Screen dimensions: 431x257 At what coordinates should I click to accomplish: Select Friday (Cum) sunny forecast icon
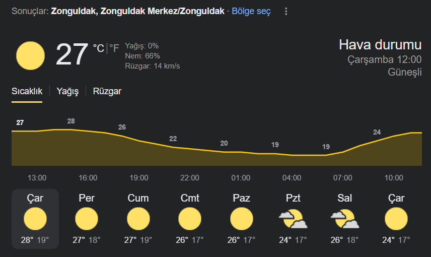(138, 219)
